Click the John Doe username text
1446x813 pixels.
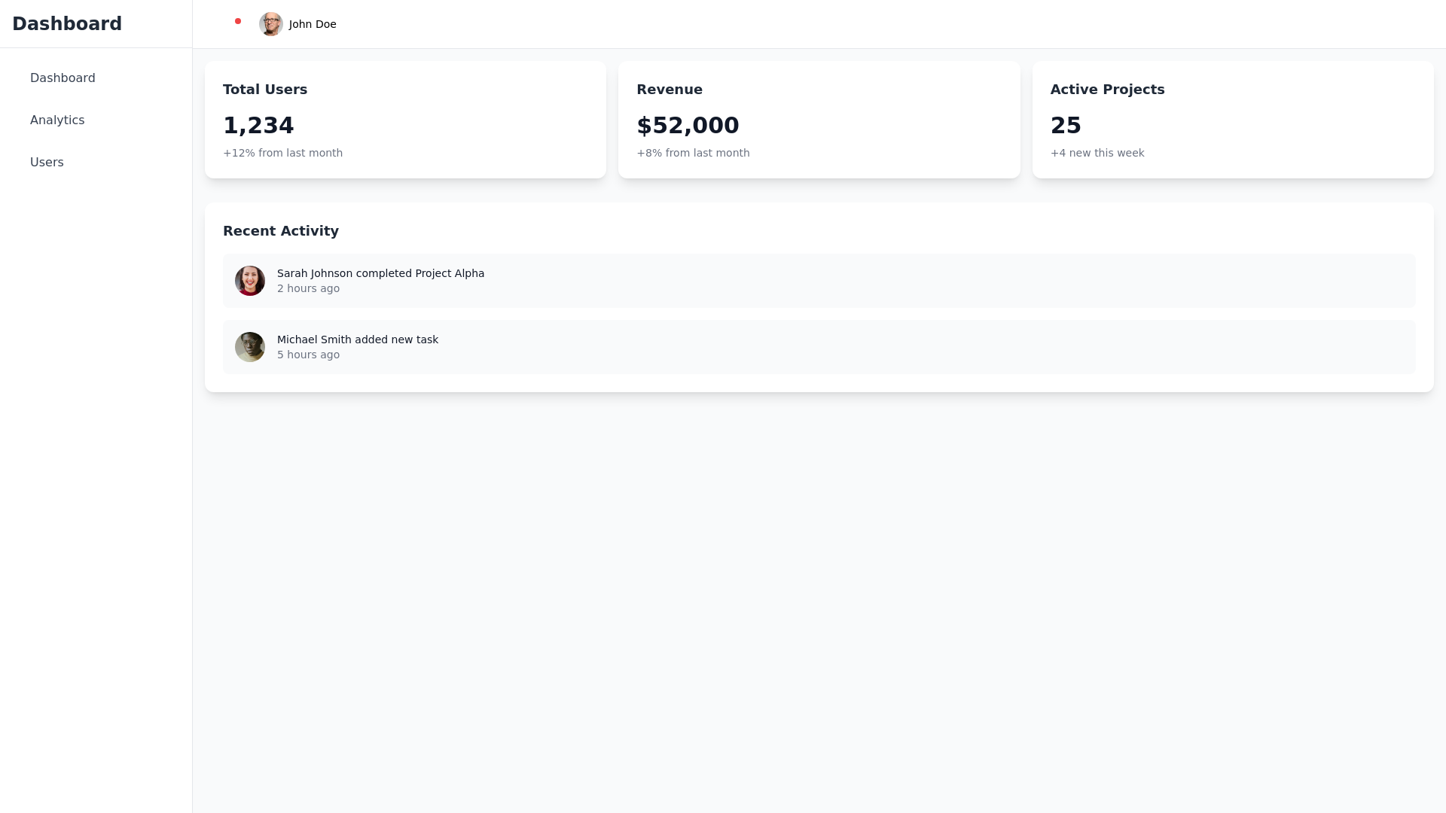pyautogui.click(x=312, y=24)
